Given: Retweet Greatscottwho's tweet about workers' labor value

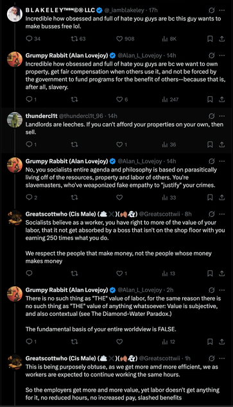Looking at the screenshot, I should click(x=74, y=273).
